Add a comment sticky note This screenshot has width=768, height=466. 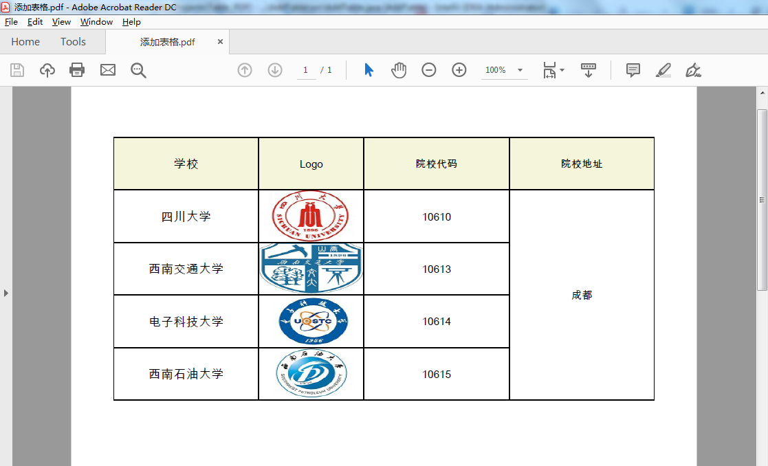633,70
